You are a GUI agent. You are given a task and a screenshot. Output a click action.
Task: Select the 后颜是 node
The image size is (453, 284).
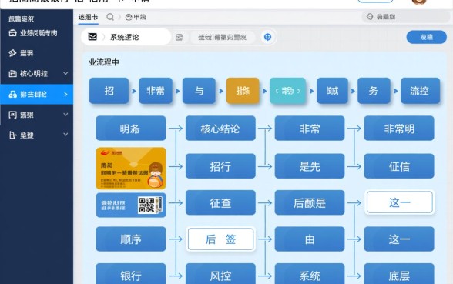[x=310, y=202]
